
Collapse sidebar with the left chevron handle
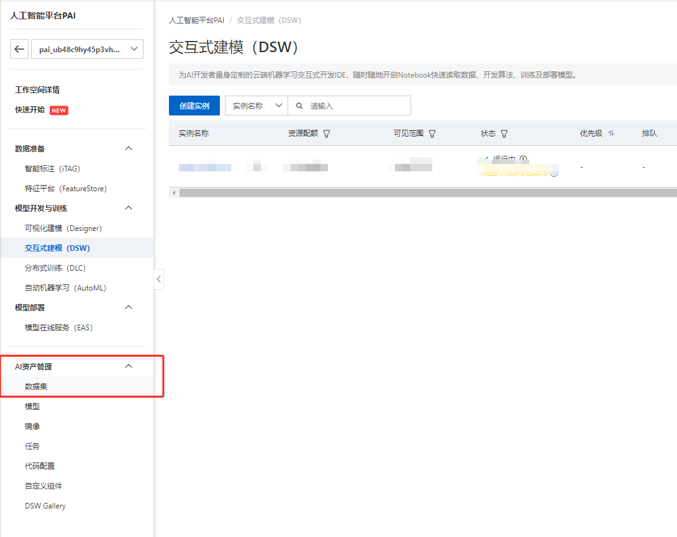159,279
